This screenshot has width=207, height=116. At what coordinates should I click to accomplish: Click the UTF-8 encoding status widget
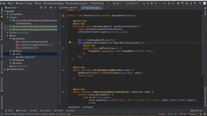click(x=183, y=114)
